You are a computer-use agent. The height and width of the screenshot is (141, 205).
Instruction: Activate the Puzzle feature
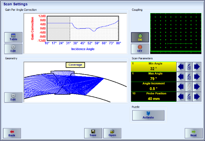click(x=148, y=115)
